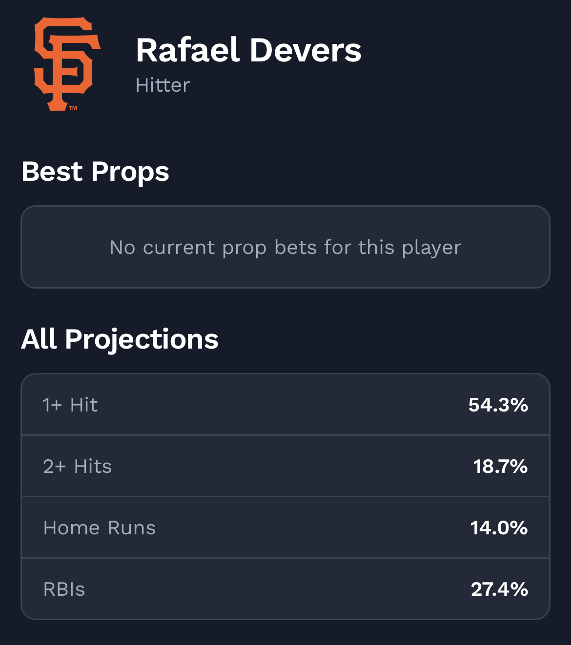Click the 54.3% projection value
The width and height of the screenshot is (571, 645).
coord(498,405)
